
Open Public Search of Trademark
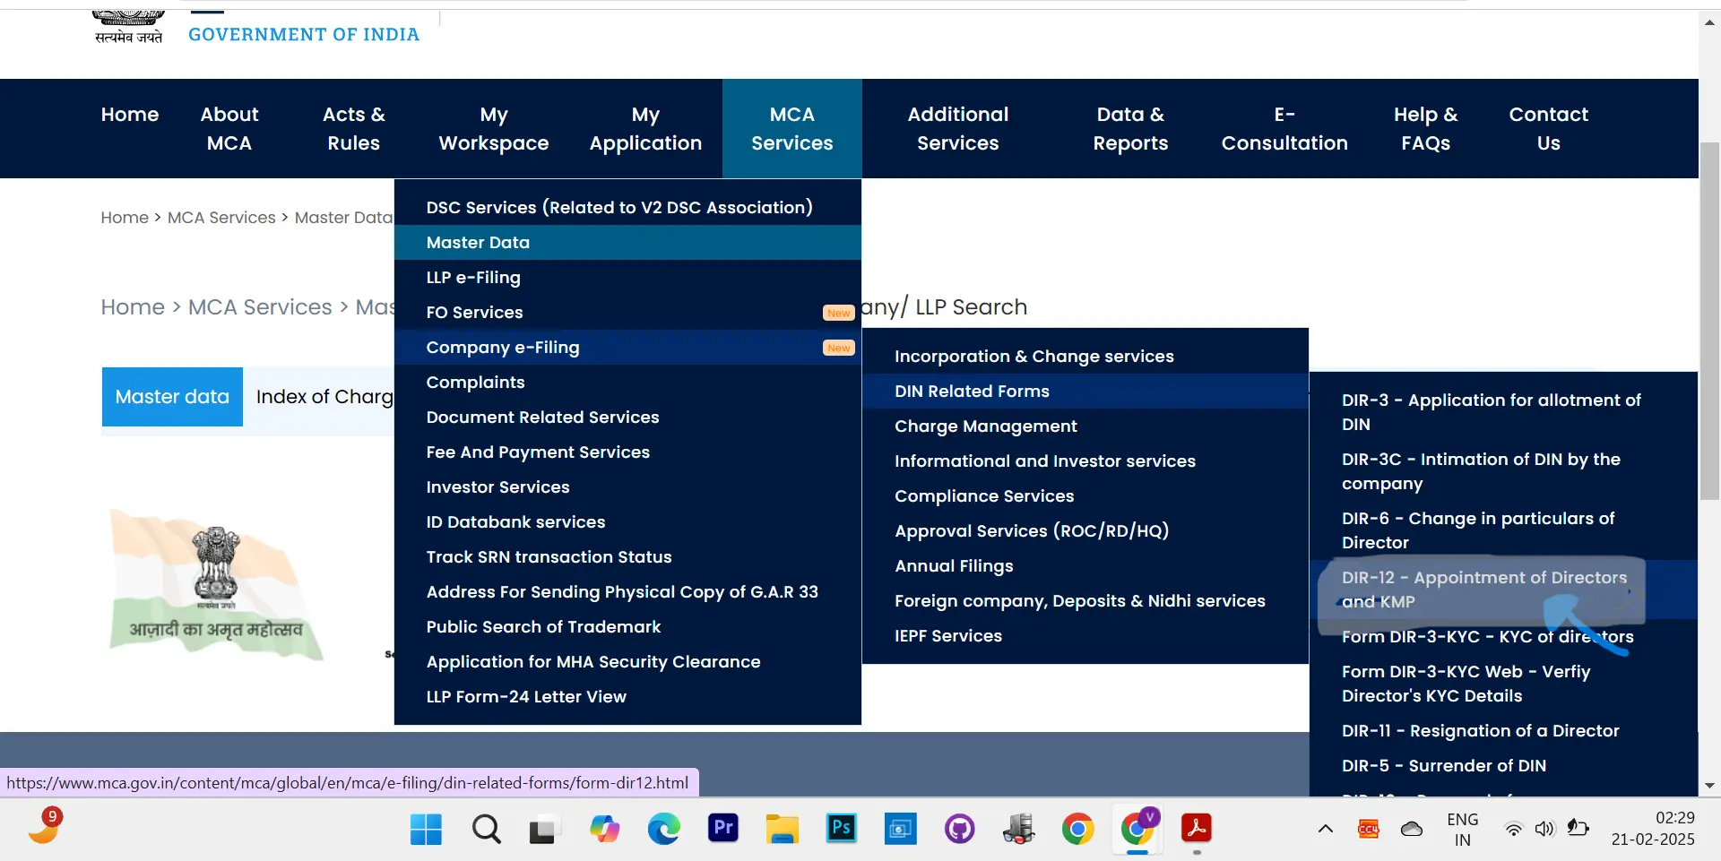(627, 626)
